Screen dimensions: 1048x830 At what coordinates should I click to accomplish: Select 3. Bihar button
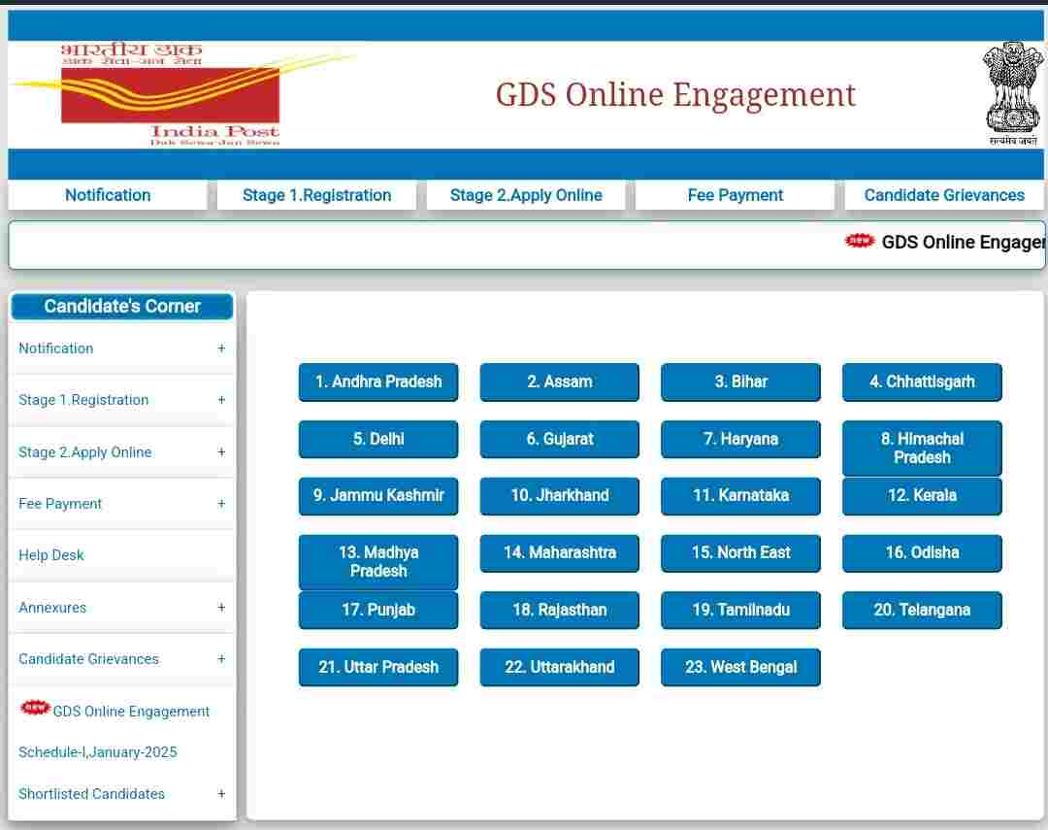point(740,382)
